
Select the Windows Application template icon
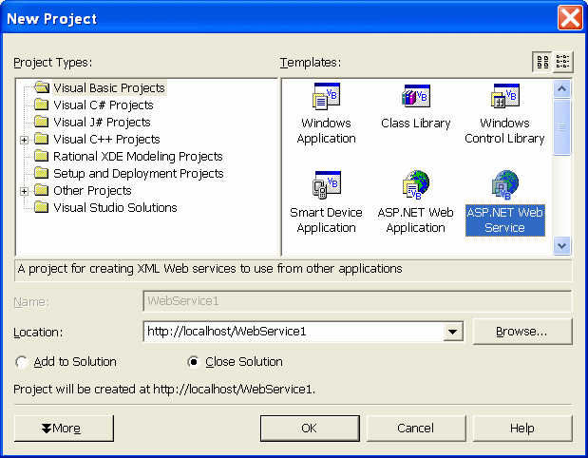(x=326, y=96)
